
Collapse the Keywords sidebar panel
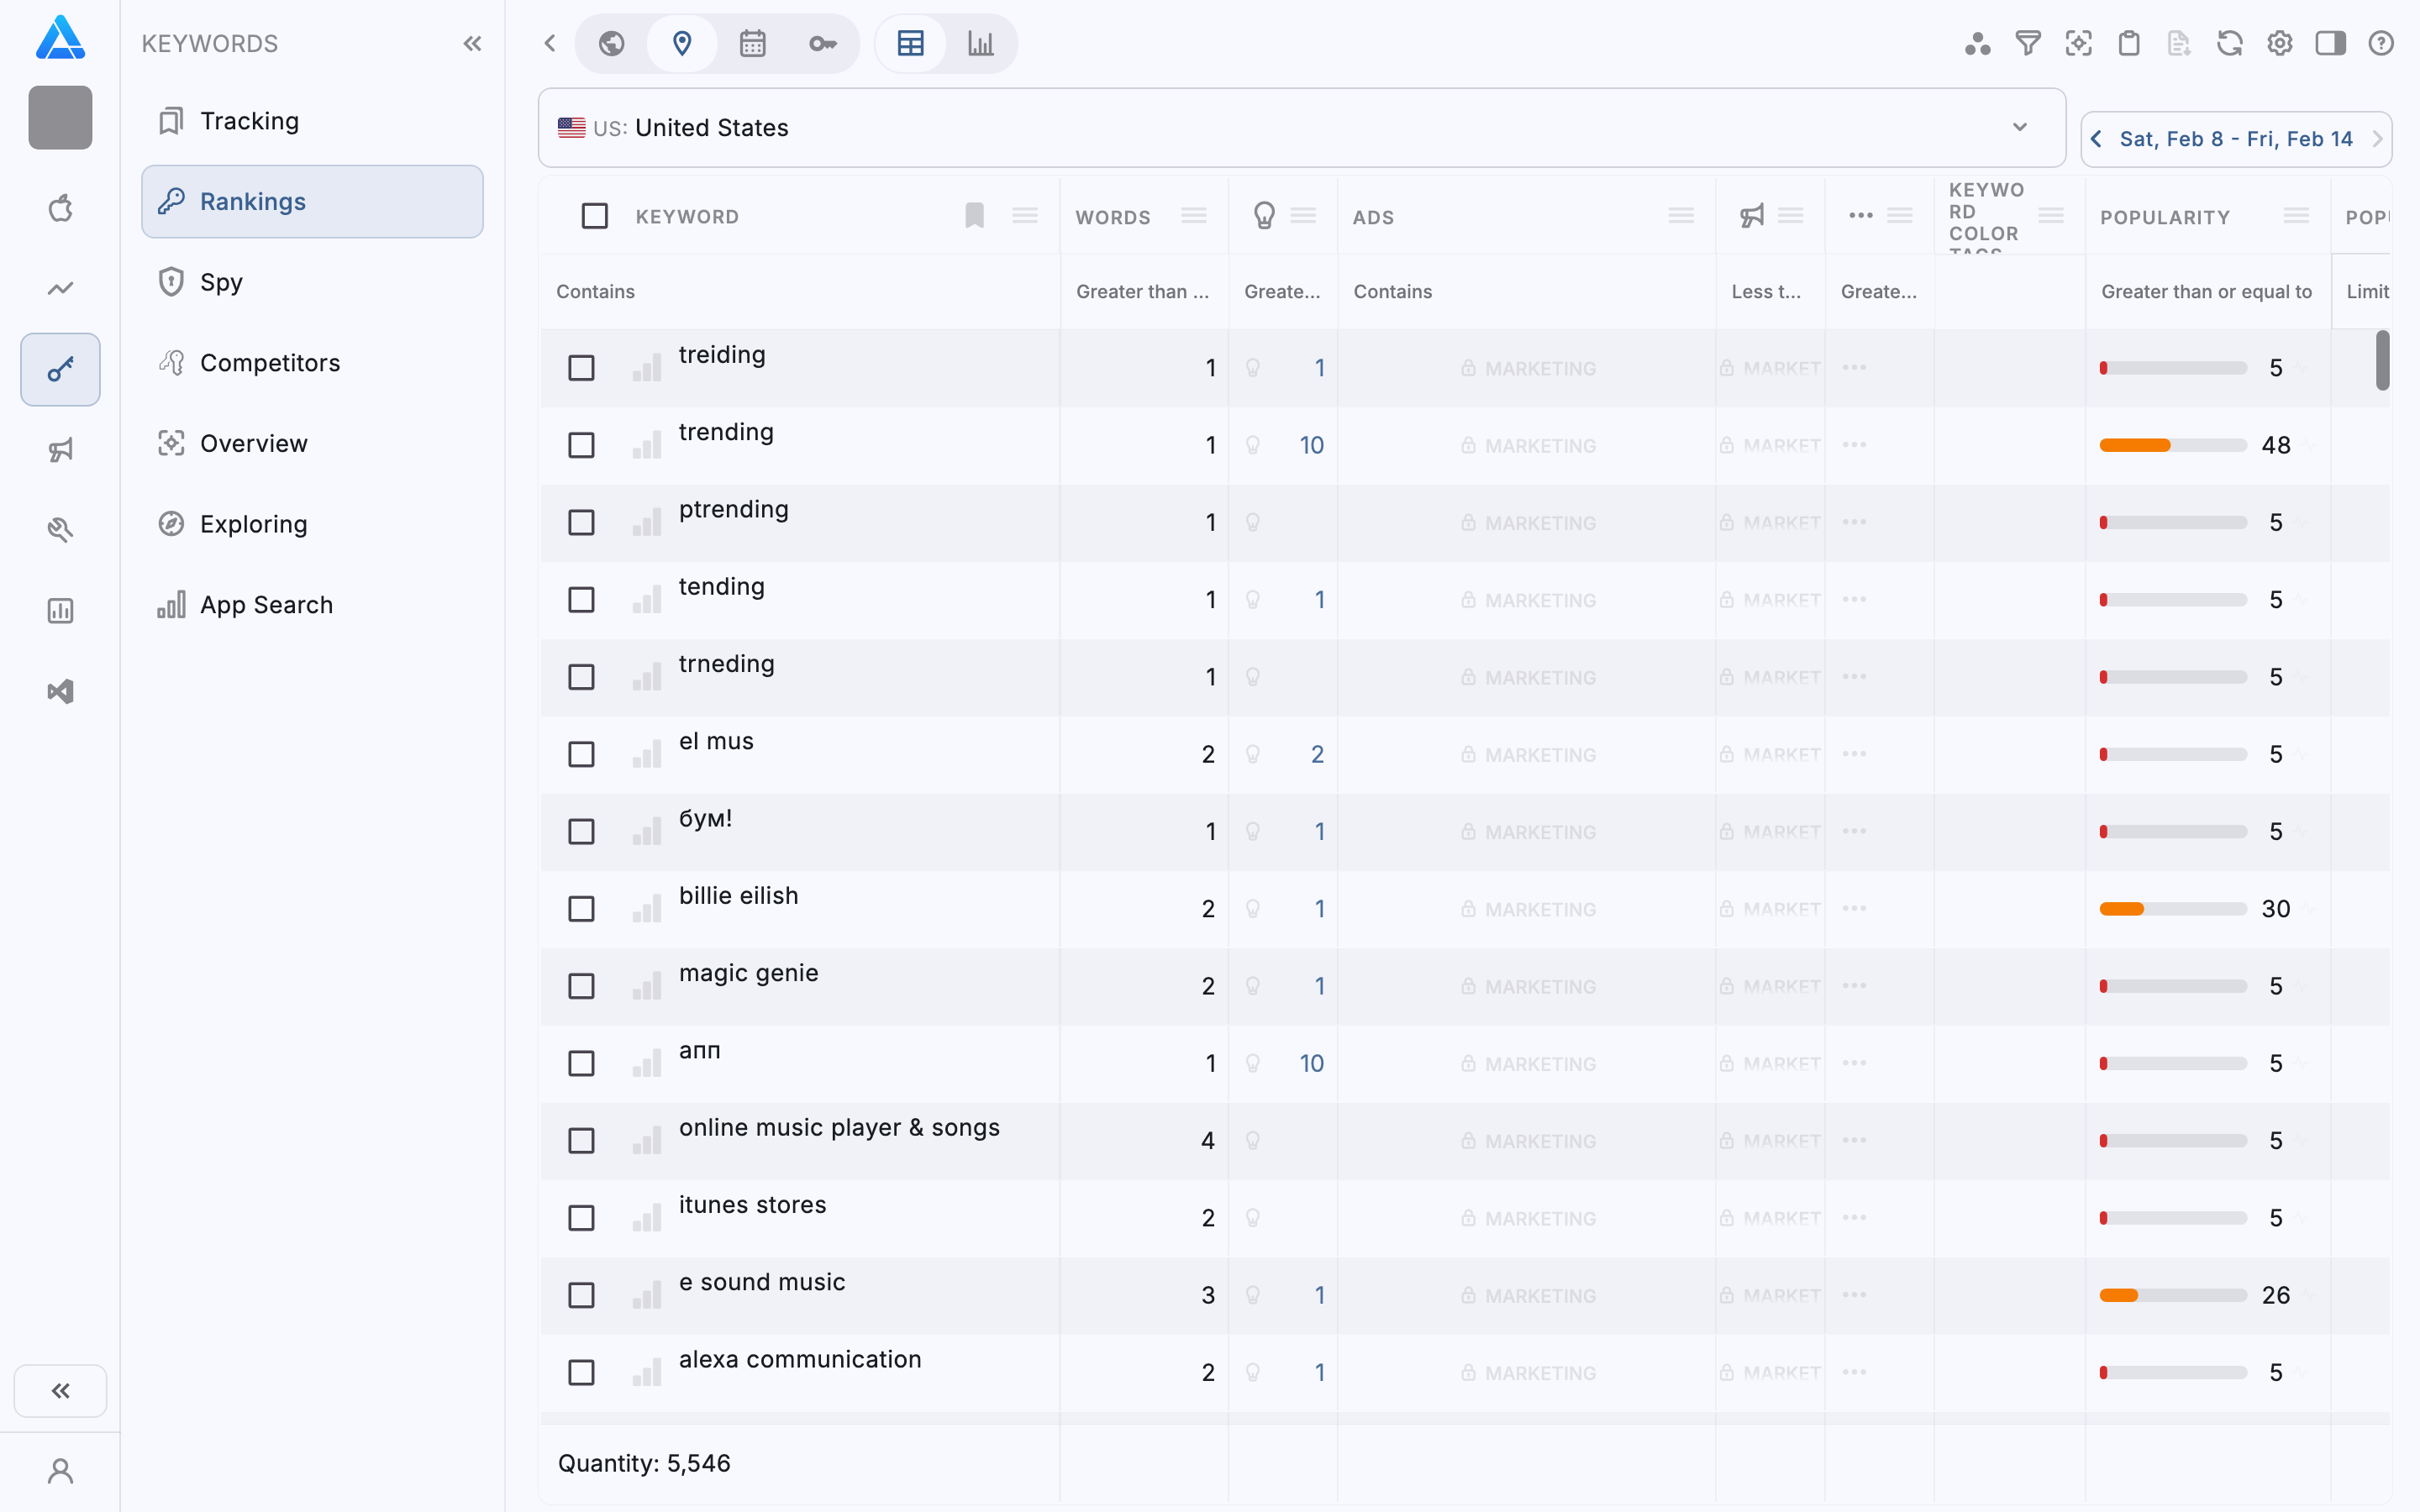(x=472, y=43)
